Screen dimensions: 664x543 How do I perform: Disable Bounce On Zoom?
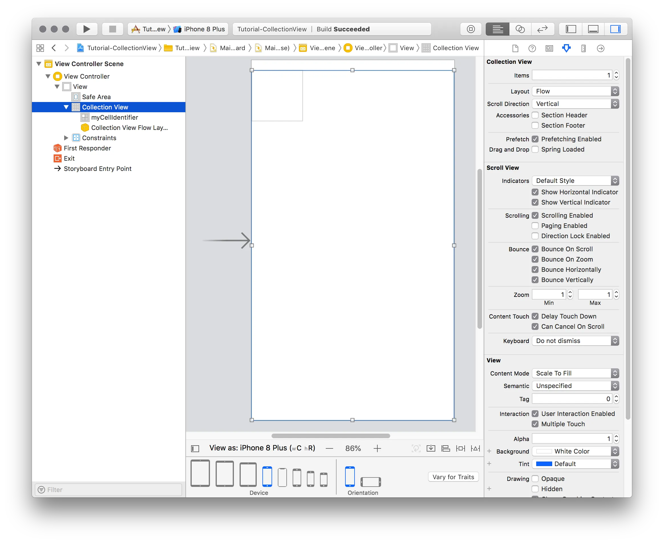535,259
